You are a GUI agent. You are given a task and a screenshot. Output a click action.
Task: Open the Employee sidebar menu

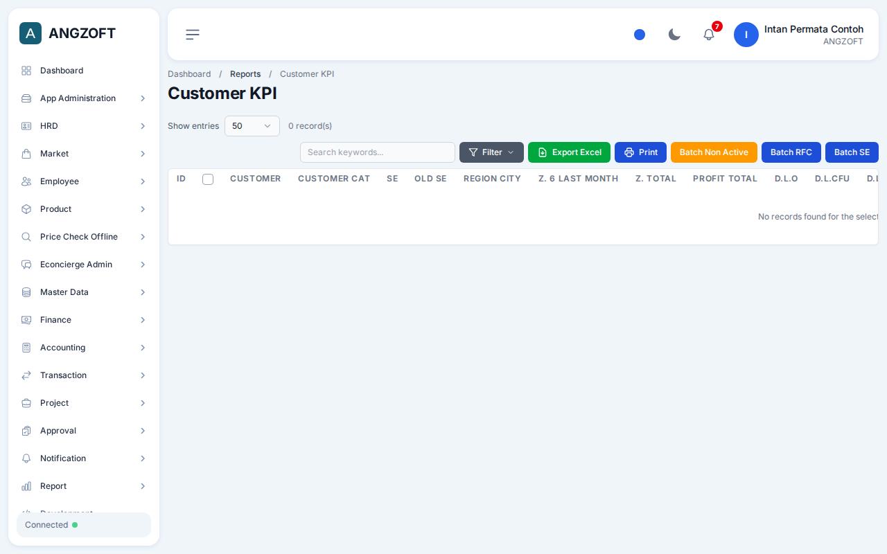click(x=84, y=181)
